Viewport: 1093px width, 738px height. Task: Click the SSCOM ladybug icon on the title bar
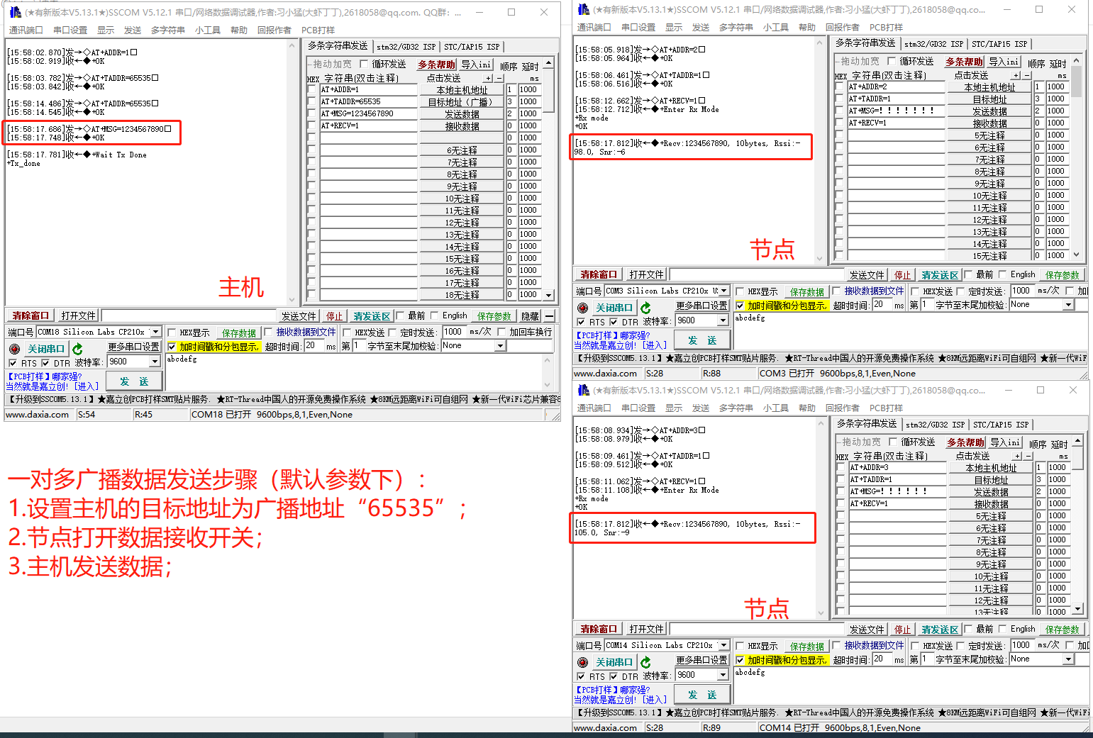(x=16, y=12)
